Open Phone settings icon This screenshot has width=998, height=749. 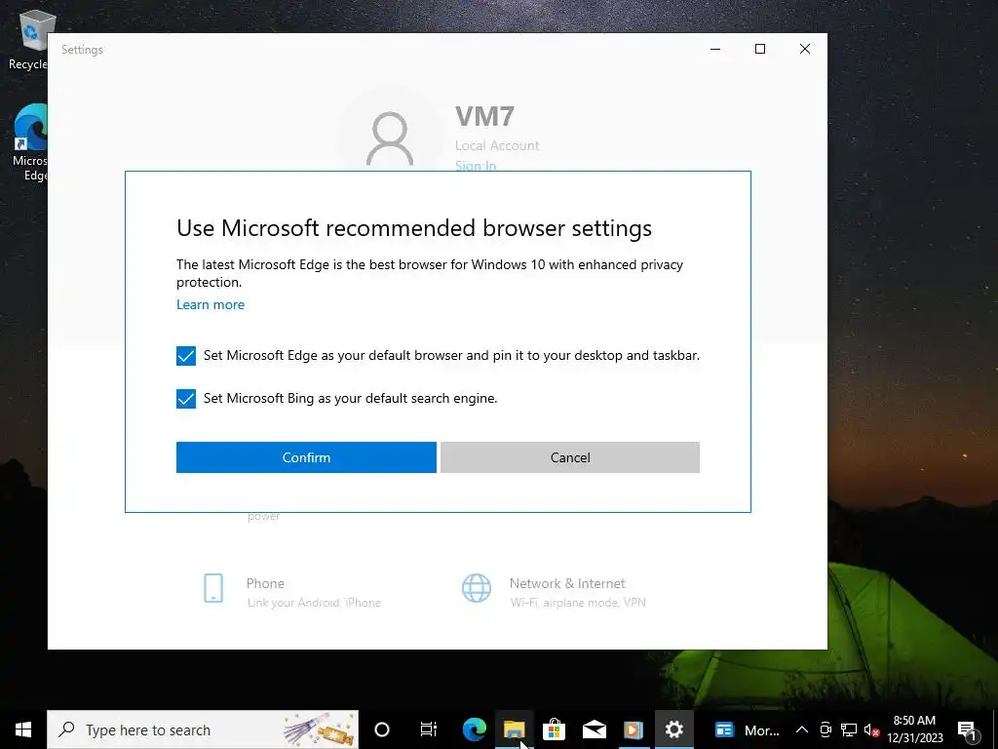[213, 588]
